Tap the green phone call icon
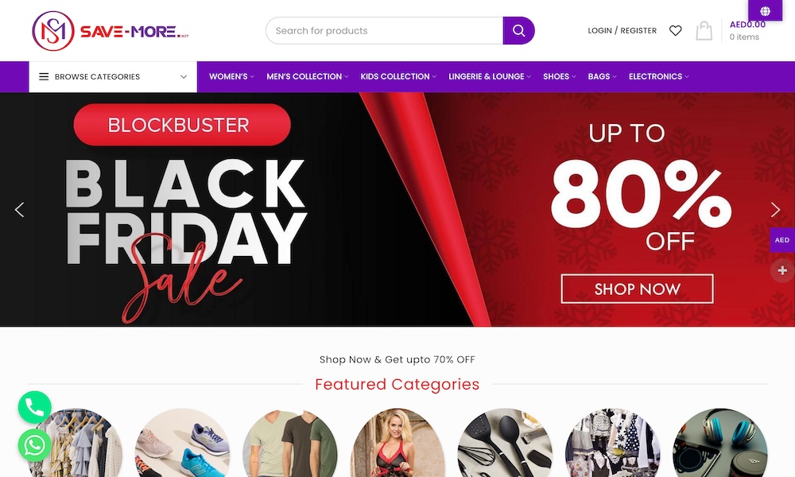This screenshot has height=477, width=795. click(34, 407)
